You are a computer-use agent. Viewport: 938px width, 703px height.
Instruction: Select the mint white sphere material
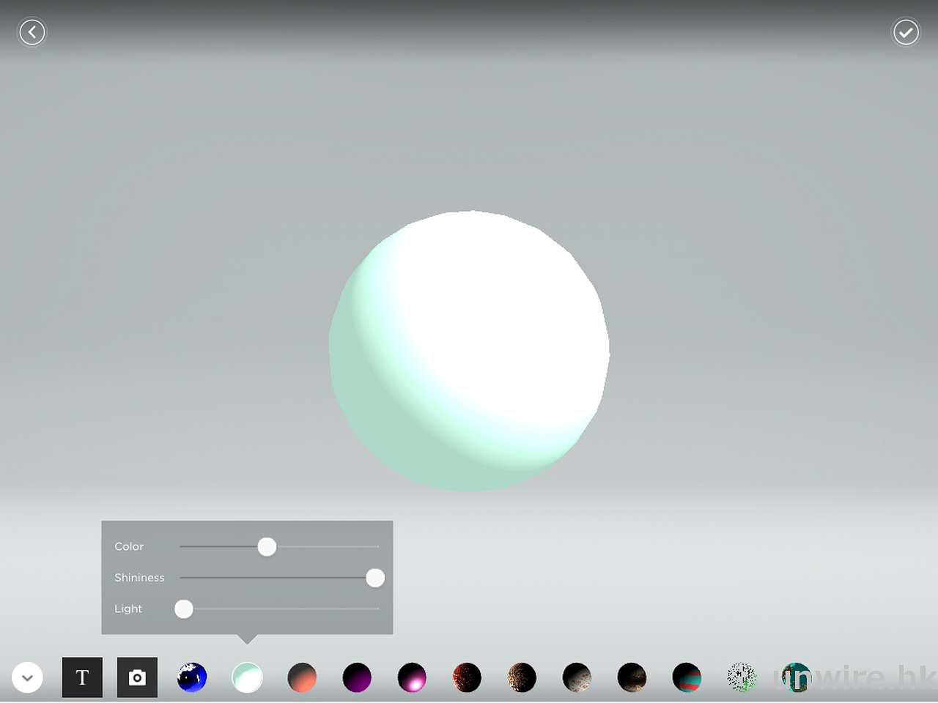coord(247,678)
